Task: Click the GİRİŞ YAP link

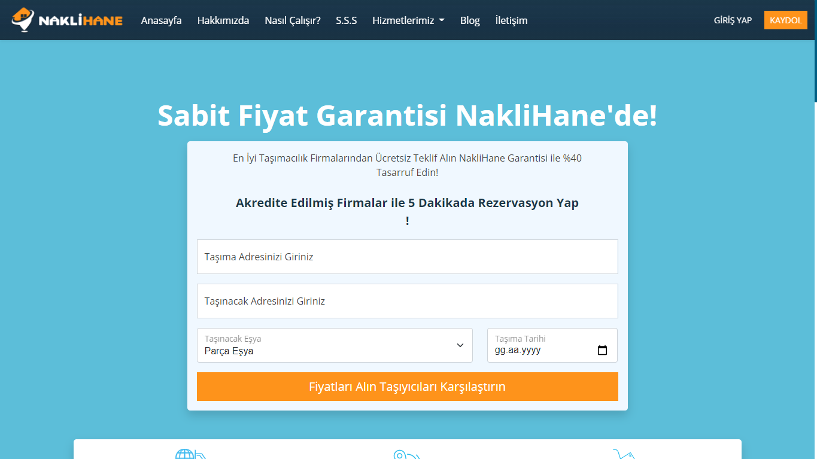Action: tap(733, 20)
